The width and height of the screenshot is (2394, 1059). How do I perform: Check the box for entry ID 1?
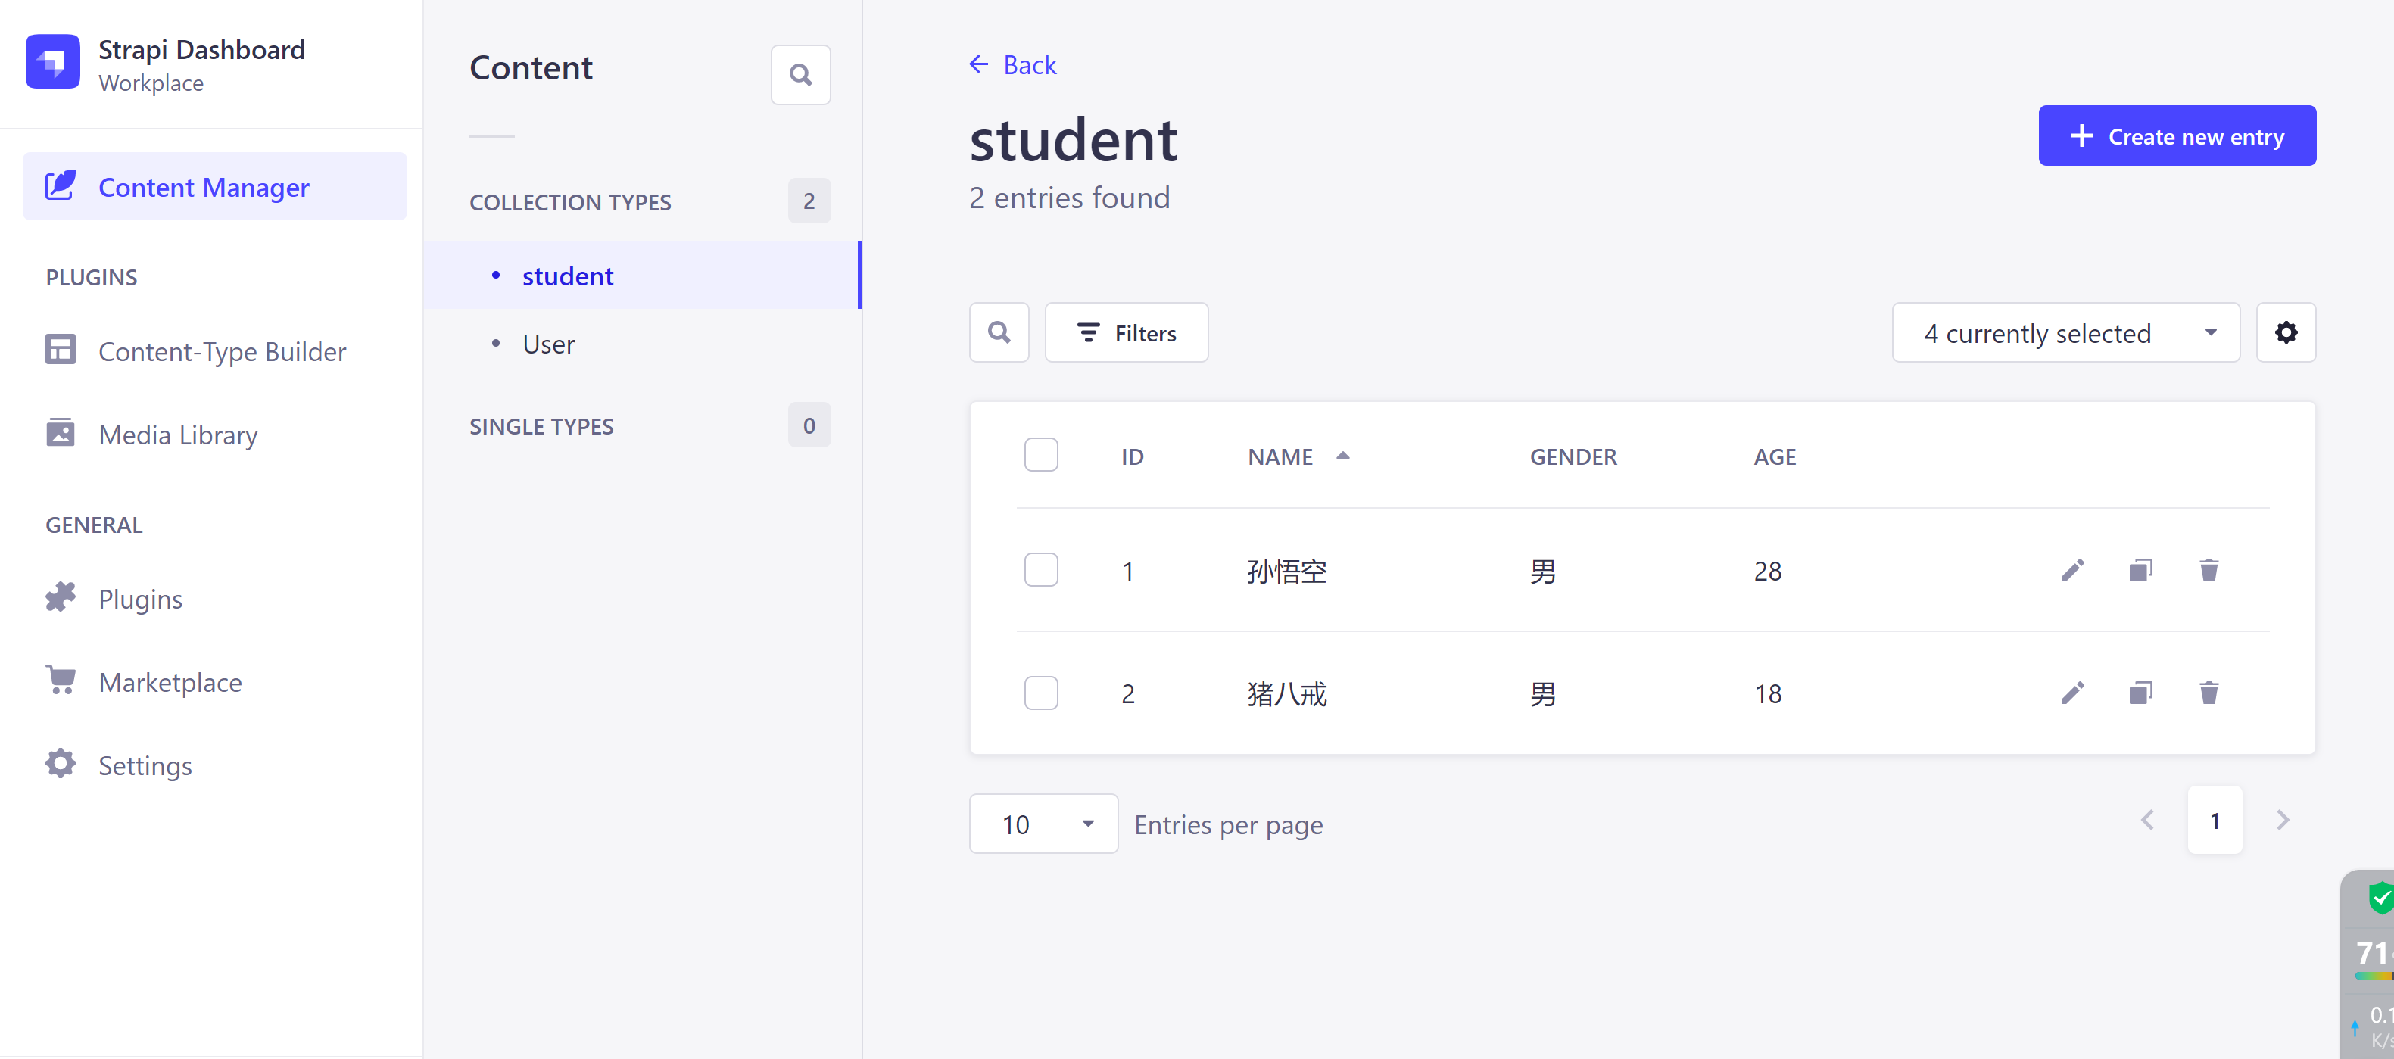tap(1041, 570)
